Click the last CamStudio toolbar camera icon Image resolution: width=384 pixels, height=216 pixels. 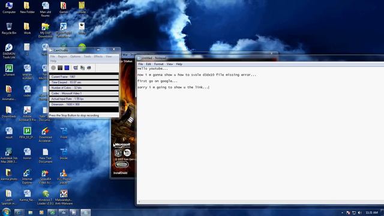click(x=89, y=68)
